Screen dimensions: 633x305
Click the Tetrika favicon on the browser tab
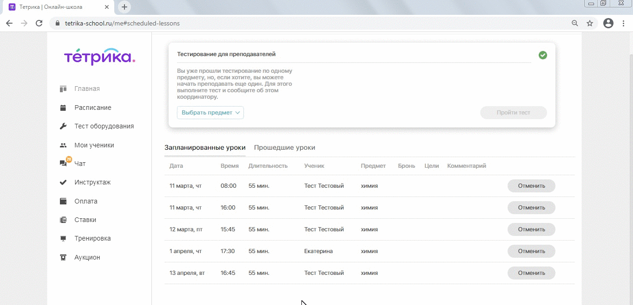pos(12,7)
